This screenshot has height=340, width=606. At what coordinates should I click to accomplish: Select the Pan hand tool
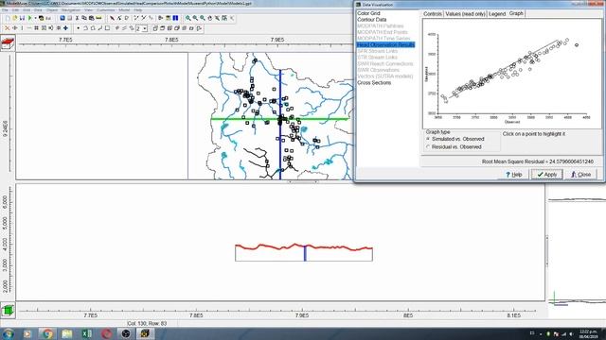click(x=210, y=18)
